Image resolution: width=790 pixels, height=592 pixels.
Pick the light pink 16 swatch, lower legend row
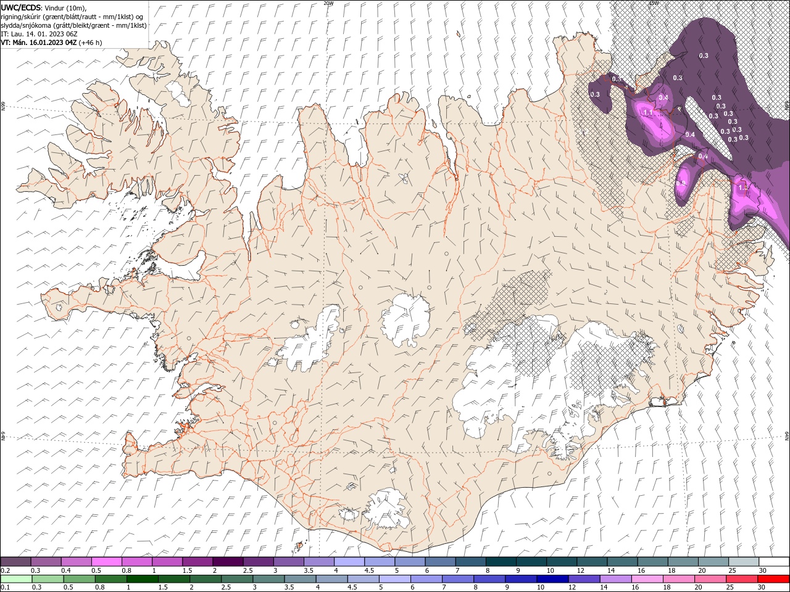[647, 578]
